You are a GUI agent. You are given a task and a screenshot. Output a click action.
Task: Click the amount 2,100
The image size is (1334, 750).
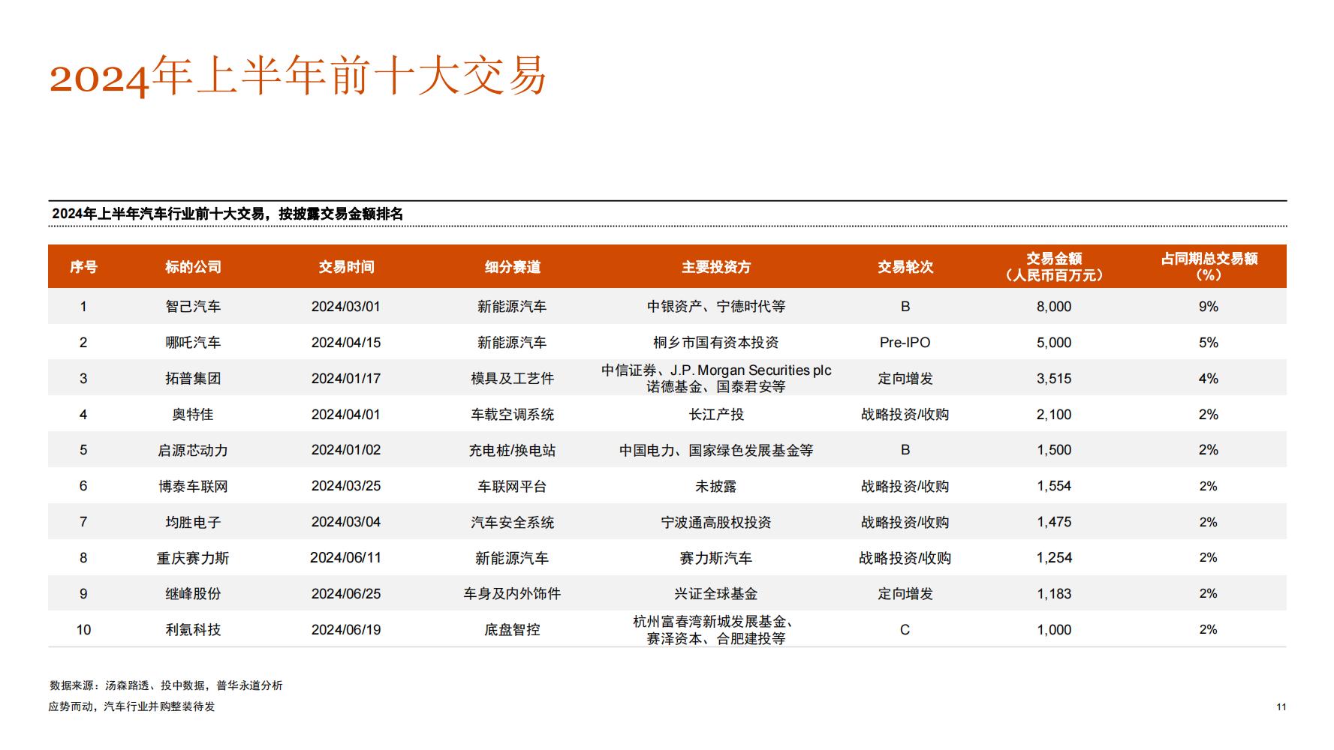[1054, 415]
